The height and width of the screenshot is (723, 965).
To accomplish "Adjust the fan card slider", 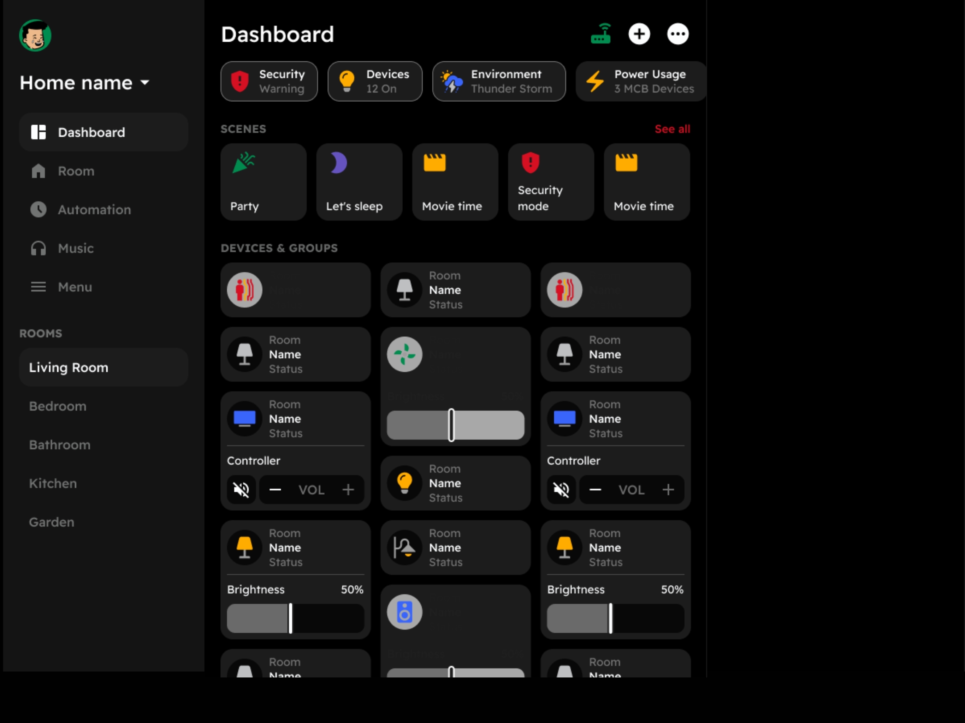I will (455, 425).
